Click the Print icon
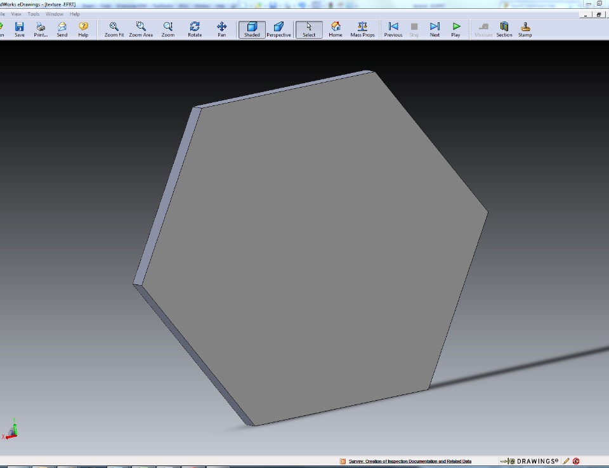Screen dimensions: 609x468 [x=41, y=29]
